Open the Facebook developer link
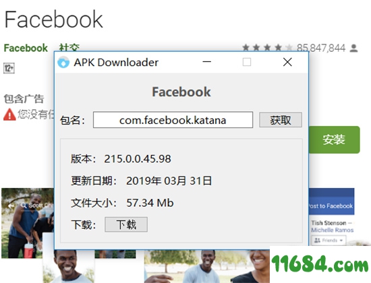371x283 pixels. click(26, 48)
